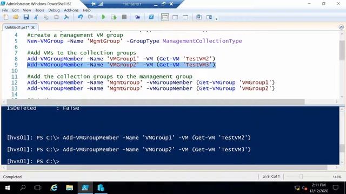The width and height of the screenshot is (346, 194).
Task: Check the connection signal icon in the remote bar
Action: click(x=101, y=4)
